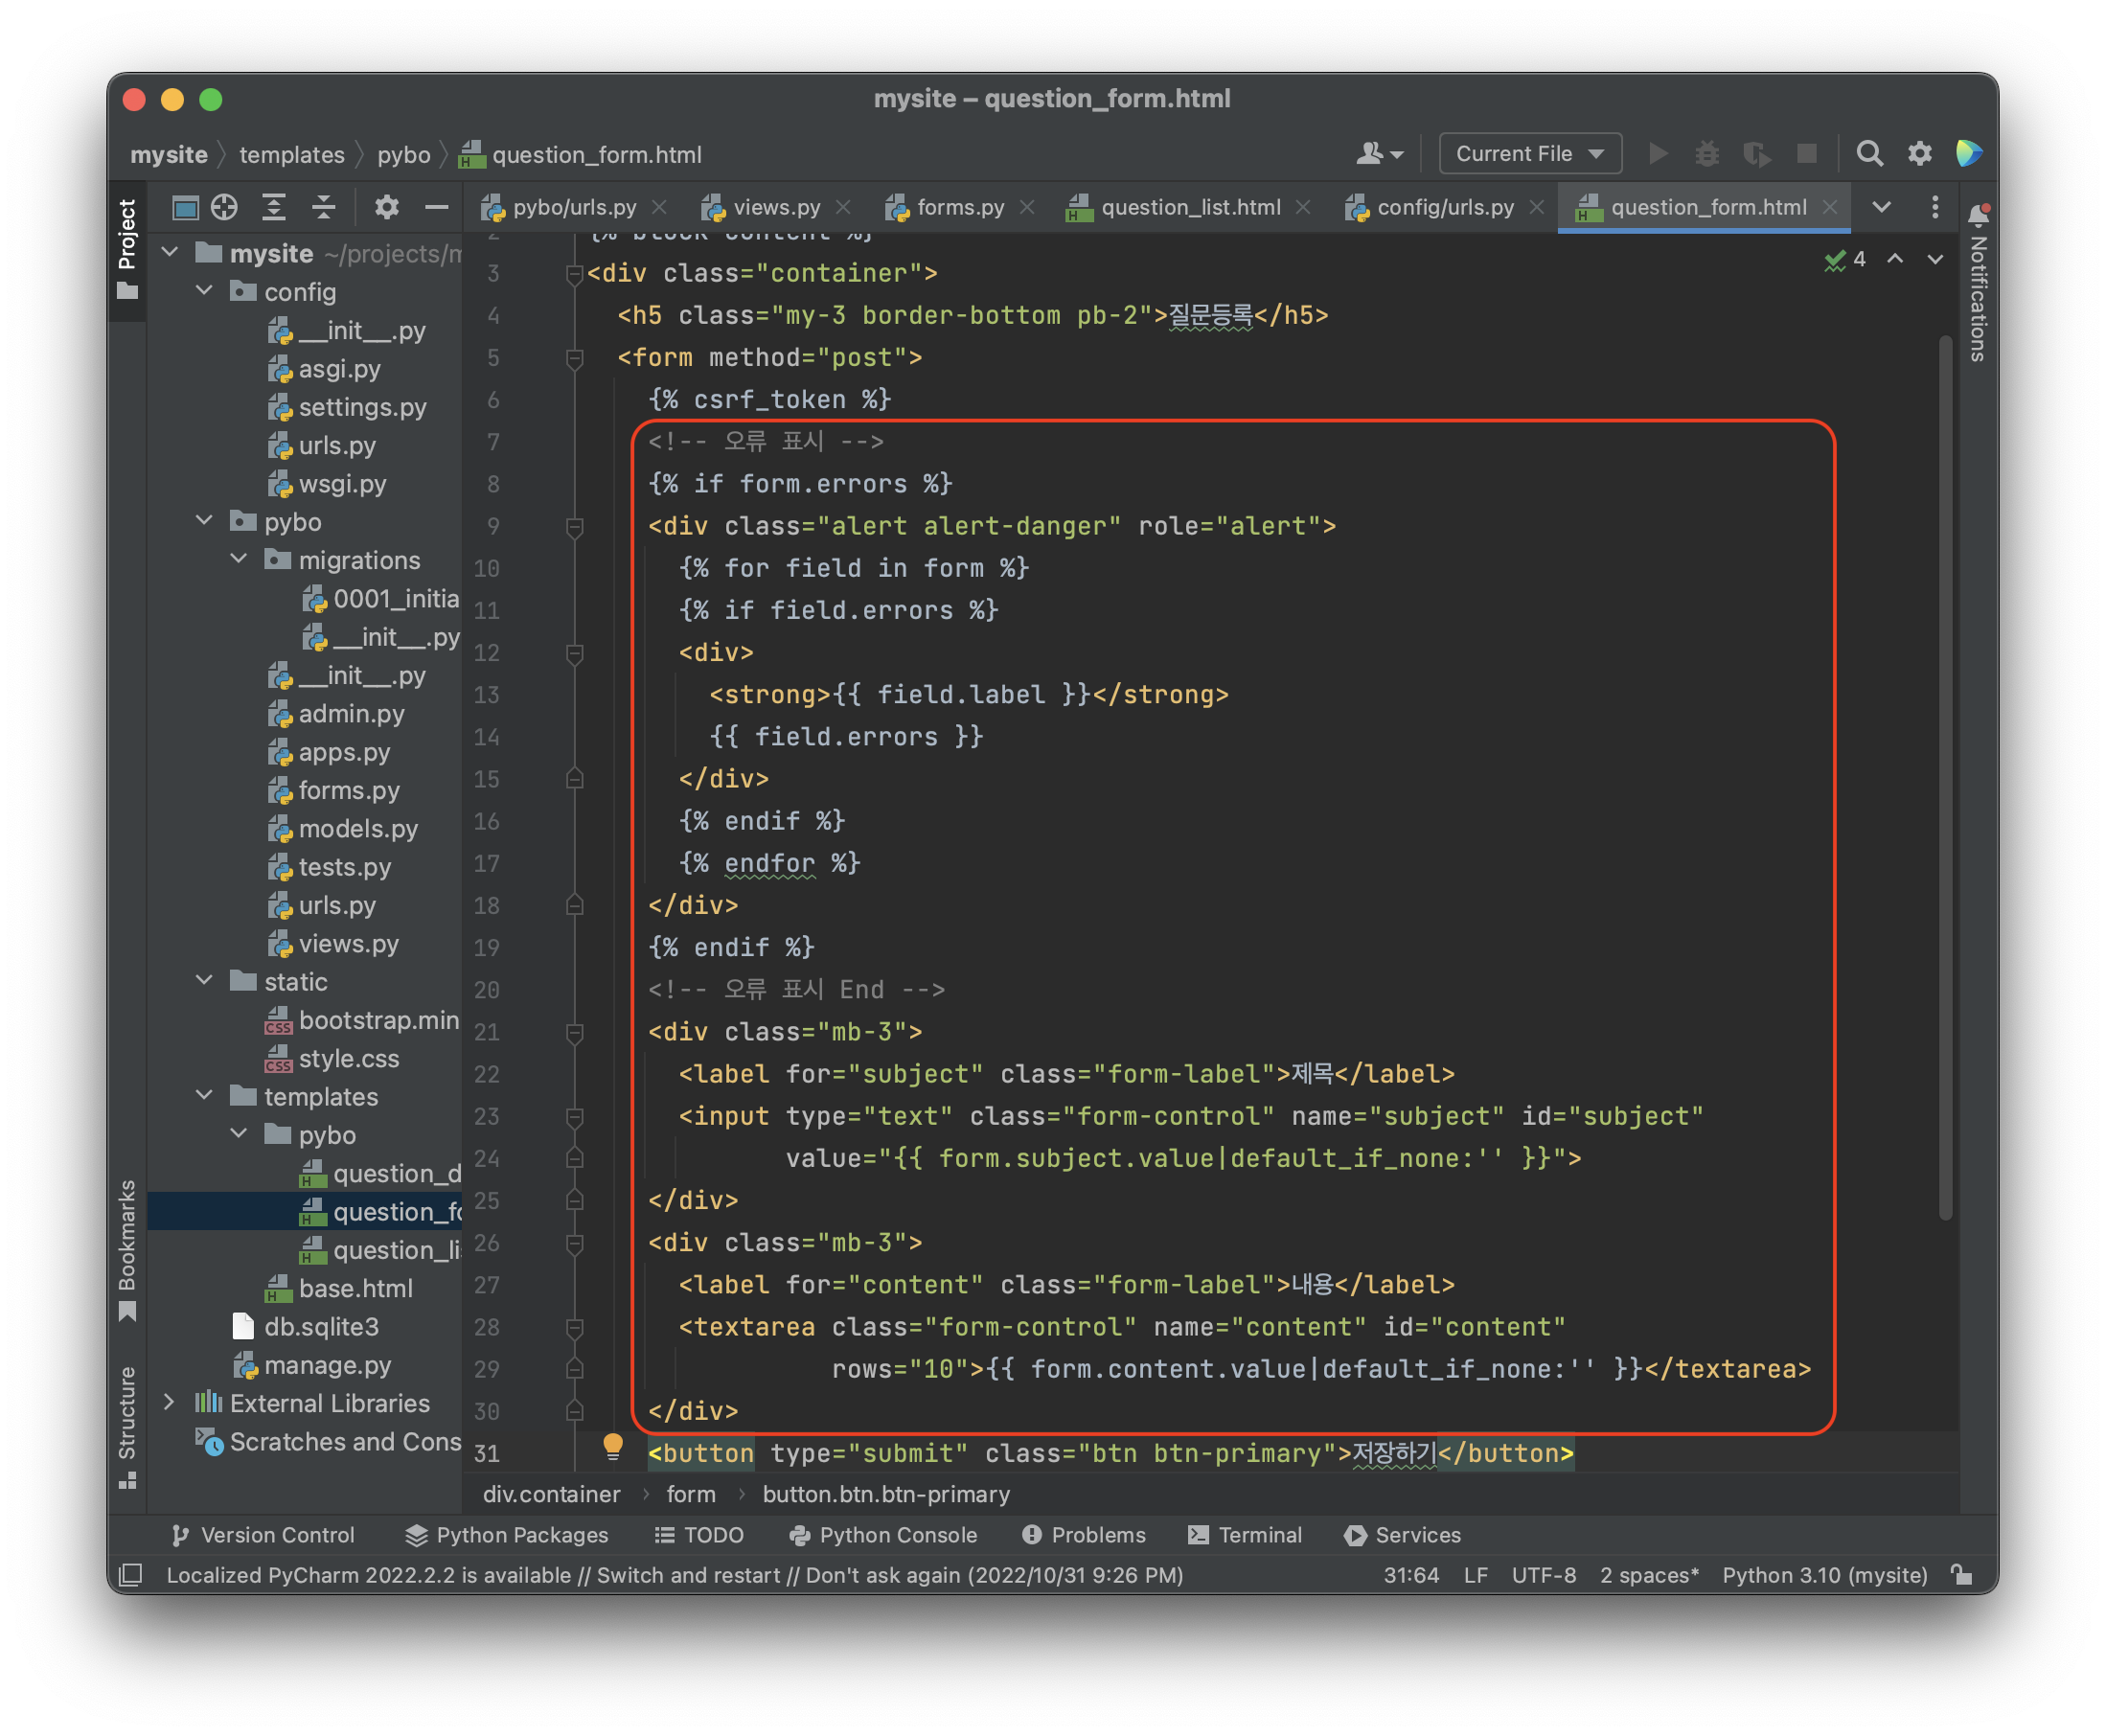
Task: Expand External Libraries node
Action: pos(170,1403)
